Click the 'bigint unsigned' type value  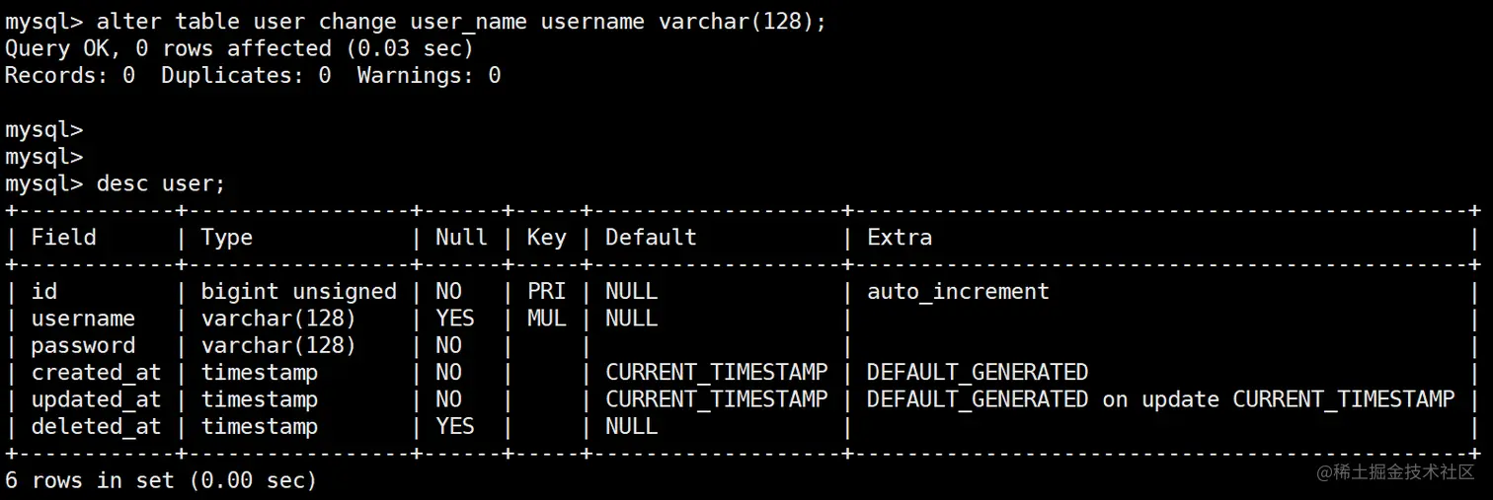(x=298, y=292)
